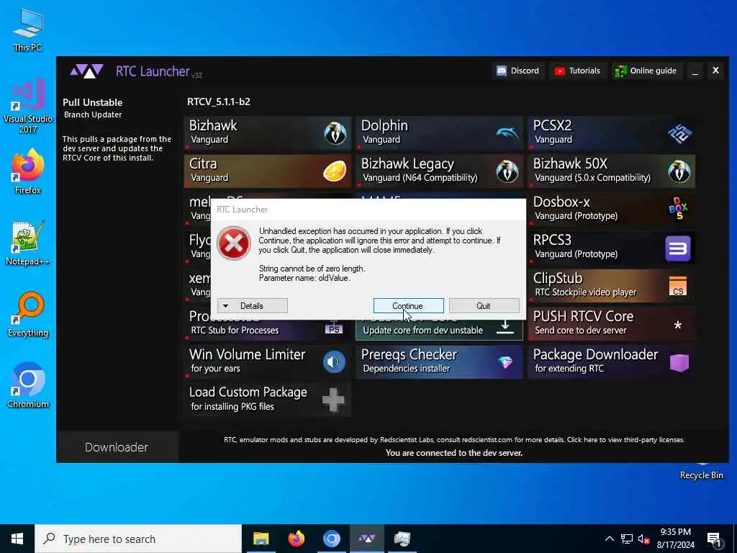
Task: Click the download arrow icon on Pull Unstable
Action: pyautogui.click(x=505, y=327)
